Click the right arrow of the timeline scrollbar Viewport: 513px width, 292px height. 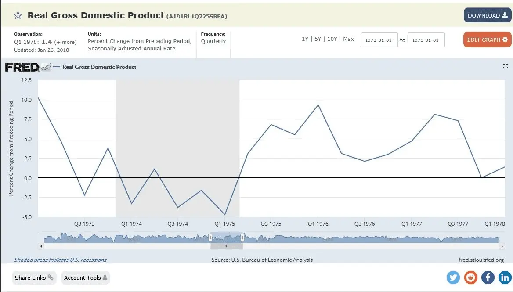[x=502, y=246]
